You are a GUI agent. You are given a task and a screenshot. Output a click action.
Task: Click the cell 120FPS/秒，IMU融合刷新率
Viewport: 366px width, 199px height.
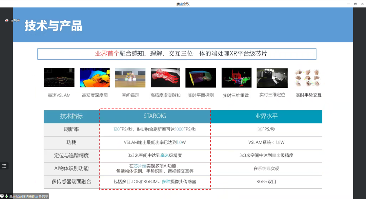[155, 130]
